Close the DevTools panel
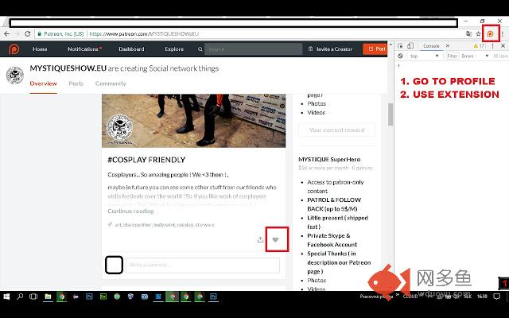The height and width of the screenshot is (318, 509). click(x=503, y=46)
